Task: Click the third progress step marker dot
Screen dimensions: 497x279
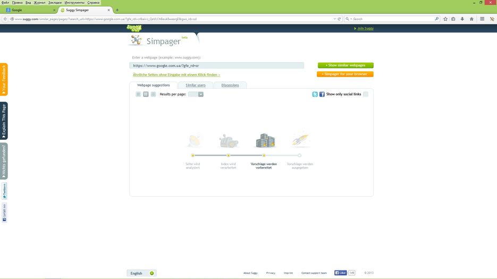Action: coord(264,155)
